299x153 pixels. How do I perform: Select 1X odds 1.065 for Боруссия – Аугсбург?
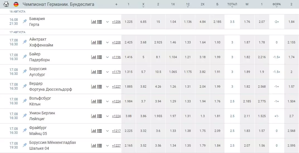173,72
